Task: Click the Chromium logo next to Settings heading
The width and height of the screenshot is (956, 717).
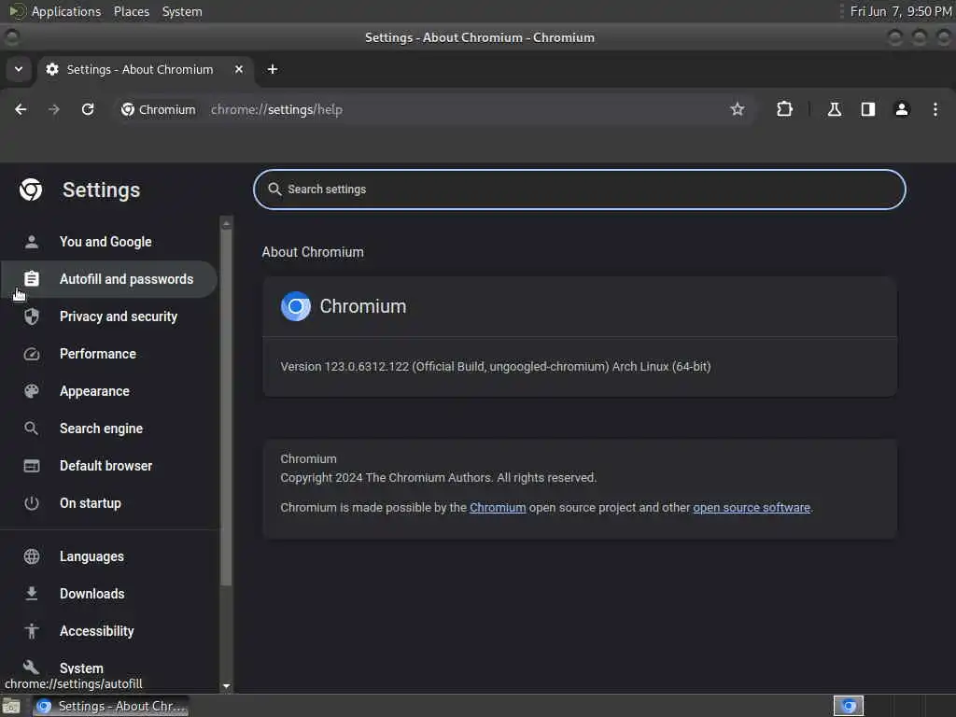Action: [31, 190]
